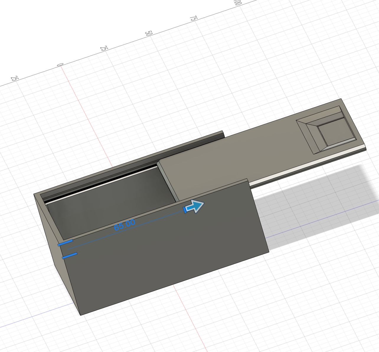Click the grid ruler label 100
379x352 pixels.
tap(238, 3)
